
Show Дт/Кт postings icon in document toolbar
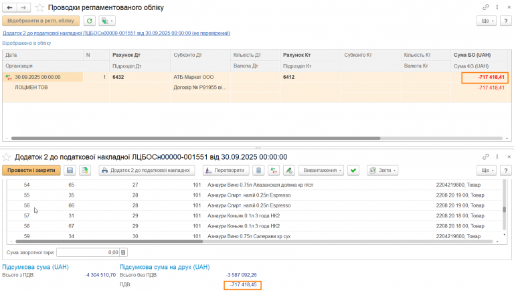click(x=274, y=171)
